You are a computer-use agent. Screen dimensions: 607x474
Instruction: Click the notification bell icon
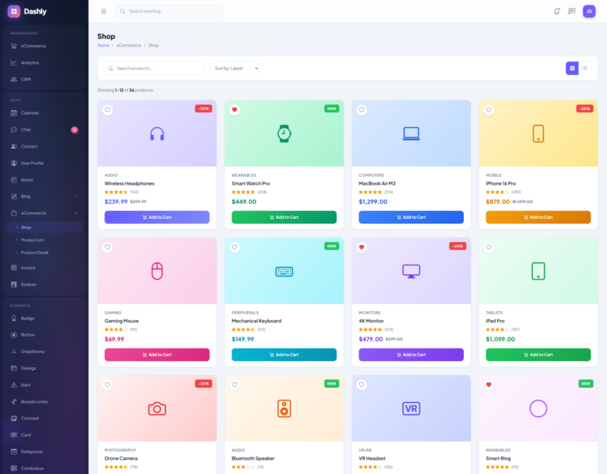pyautogui.click(x=556, y=11)
